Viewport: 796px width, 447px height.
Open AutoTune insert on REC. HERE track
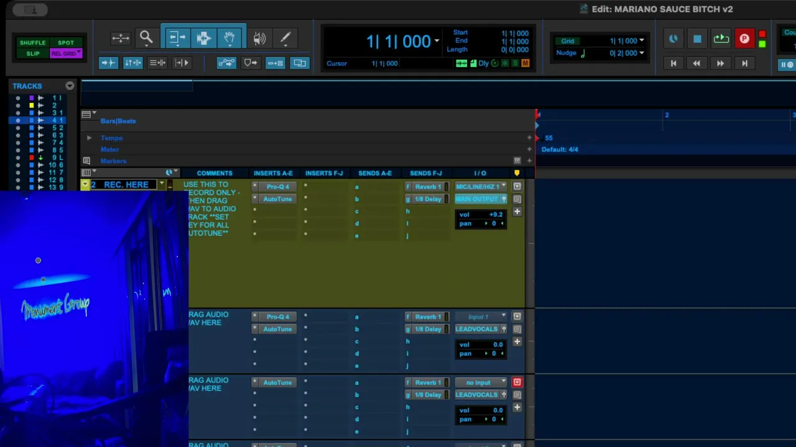tap(278, 199)
